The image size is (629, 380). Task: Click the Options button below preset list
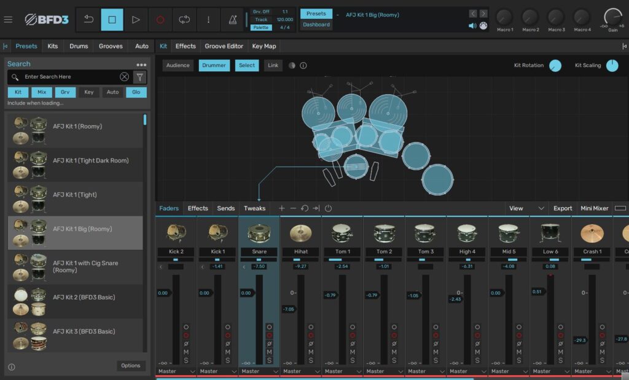[x=131, y=366]
